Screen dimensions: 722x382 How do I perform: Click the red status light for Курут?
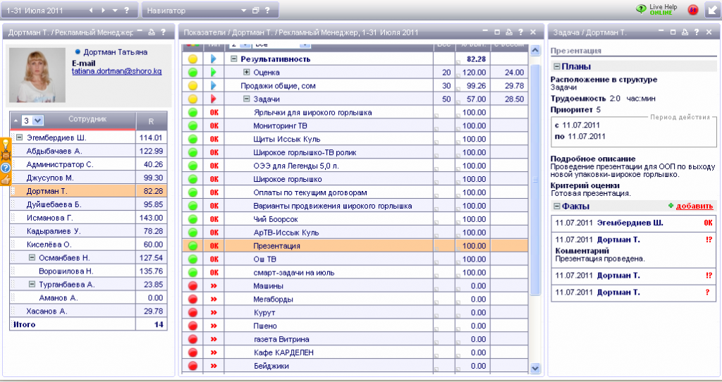193,312
